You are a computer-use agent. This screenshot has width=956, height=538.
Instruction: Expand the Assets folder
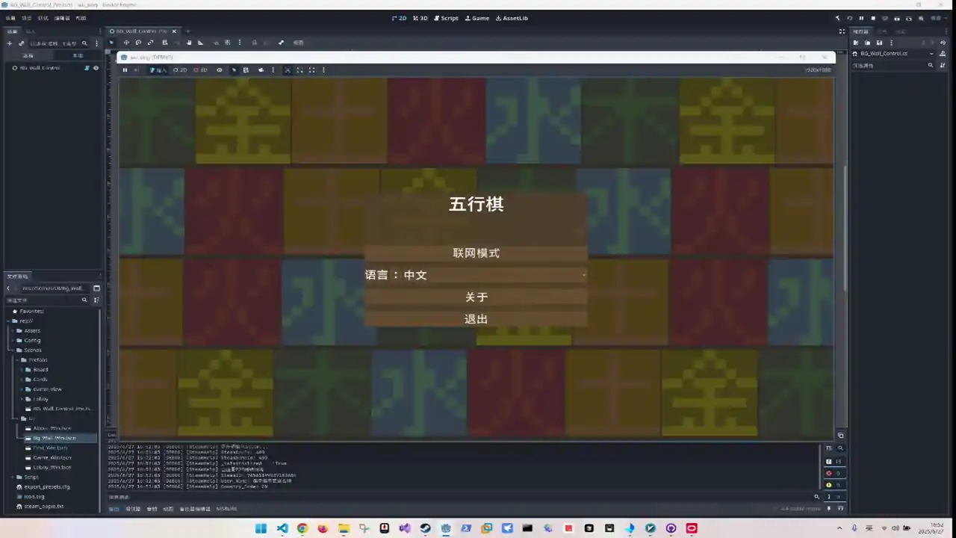click(14, 330)
